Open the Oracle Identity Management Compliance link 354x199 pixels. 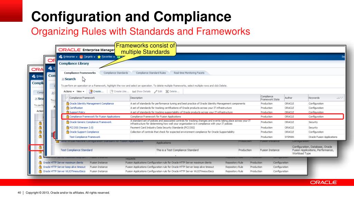tap(92, 104)
